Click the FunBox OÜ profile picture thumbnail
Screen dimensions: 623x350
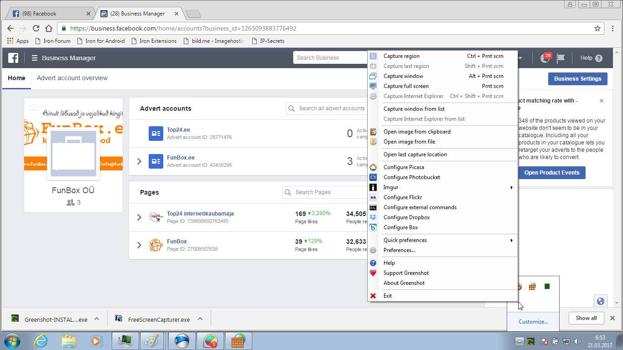(73, 154)
